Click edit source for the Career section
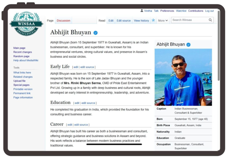The height and width of the screenshot is (158, 227). (x=81, y=125)
